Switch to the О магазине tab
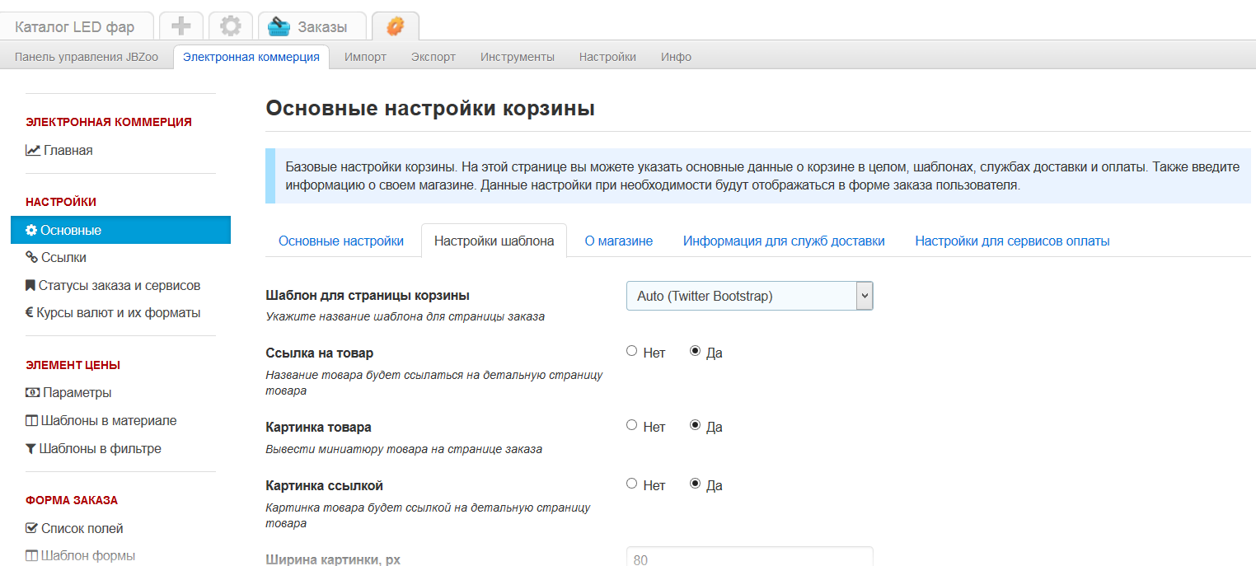 (x=618, y=241)
